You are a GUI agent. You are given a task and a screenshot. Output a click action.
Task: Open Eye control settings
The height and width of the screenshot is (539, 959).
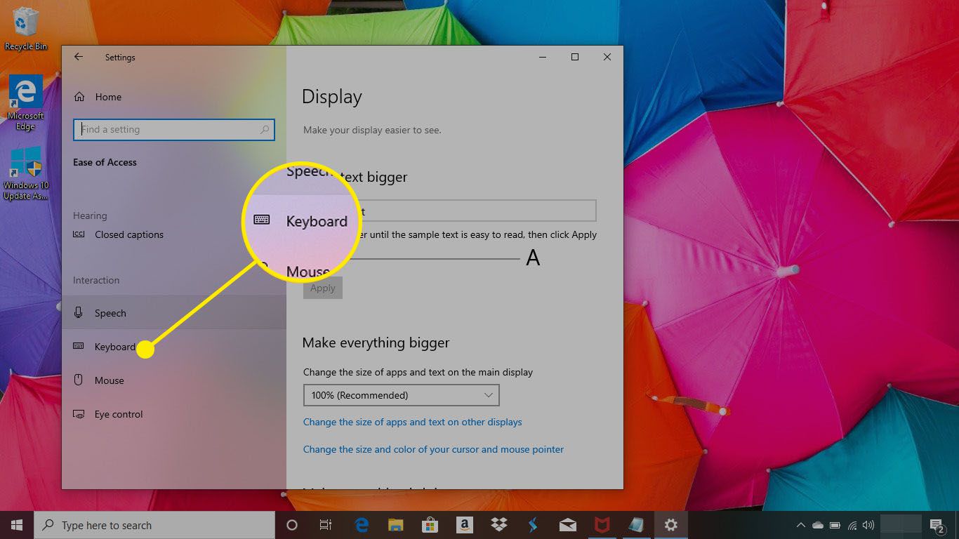[x=173, y=414]
